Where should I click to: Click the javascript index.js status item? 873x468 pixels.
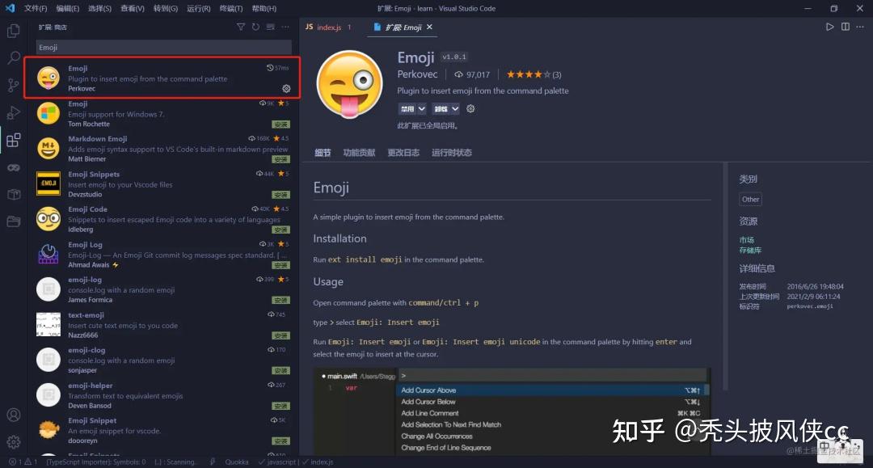click(296, 462)
